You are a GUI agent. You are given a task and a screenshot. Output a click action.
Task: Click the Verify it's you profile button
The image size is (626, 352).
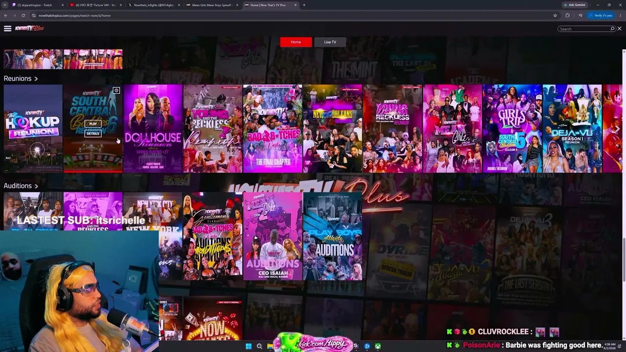[x=601, y=15]
